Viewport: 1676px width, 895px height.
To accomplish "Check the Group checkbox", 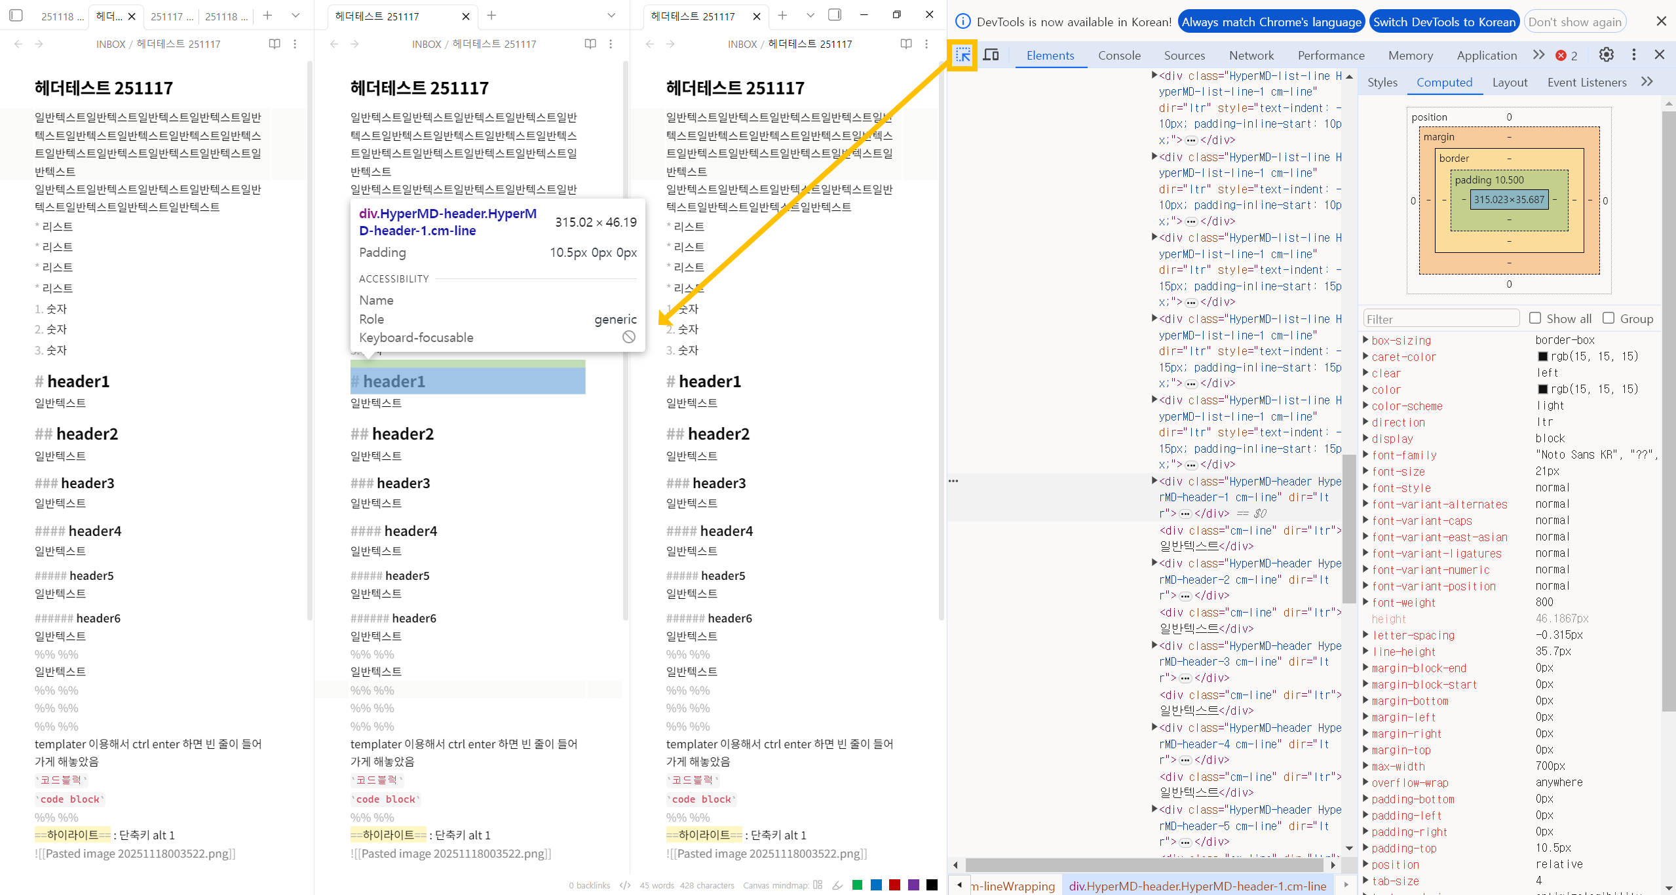I will click(1609, 318).
